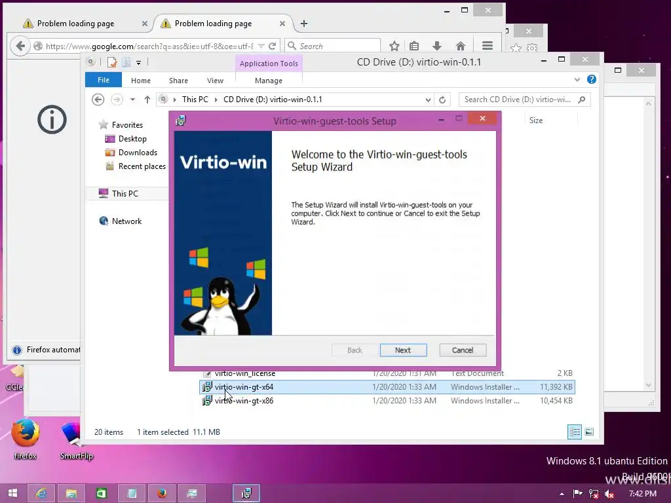
Task: Switch to Firefox via taskbar icon
Action: [x=162, y=493]
